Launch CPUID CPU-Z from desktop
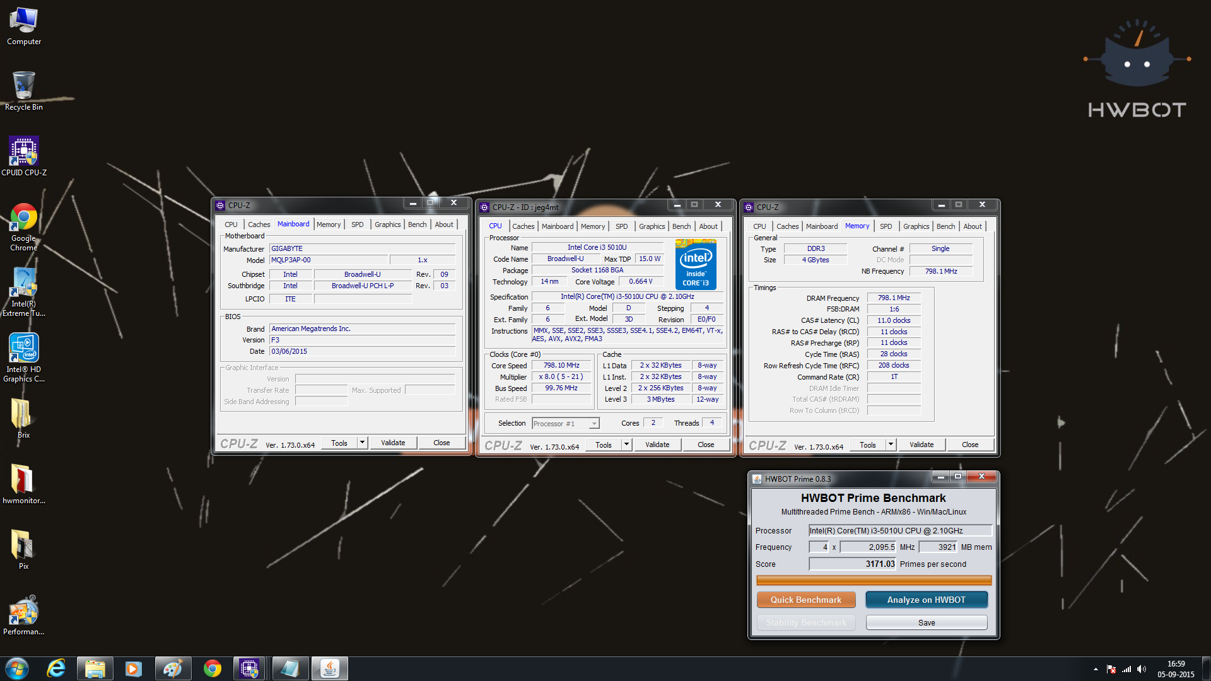This screenshot has height=681, width=1211. (x=24, y=156)
